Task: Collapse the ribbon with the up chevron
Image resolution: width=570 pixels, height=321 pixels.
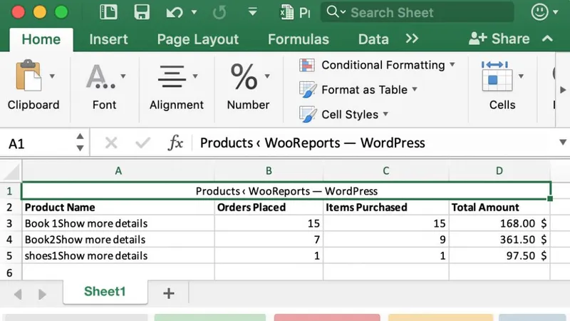Action: click(547, 39)
